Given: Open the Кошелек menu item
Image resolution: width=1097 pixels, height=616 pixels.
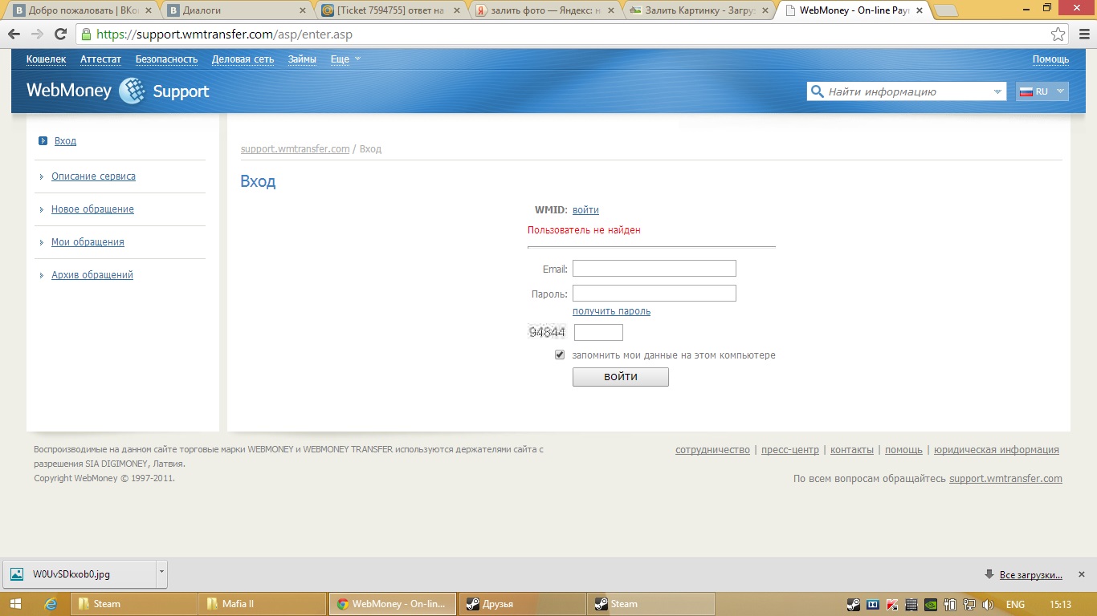Looking at the screenshot, I should 46,59.
